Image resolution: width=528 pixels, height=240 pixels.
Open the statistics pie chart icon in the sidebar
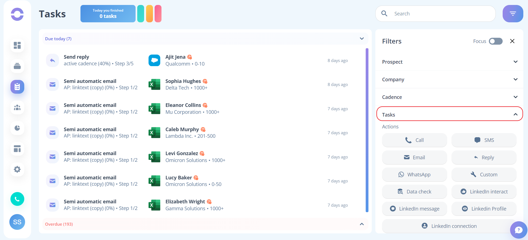[17, 128]
